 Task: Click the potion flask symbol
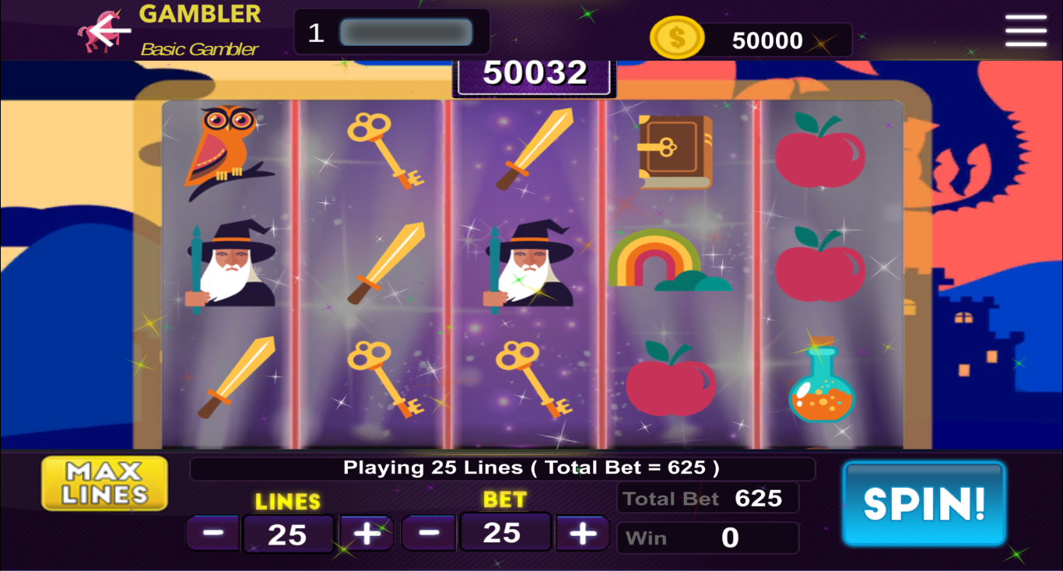tap(822, 380)
